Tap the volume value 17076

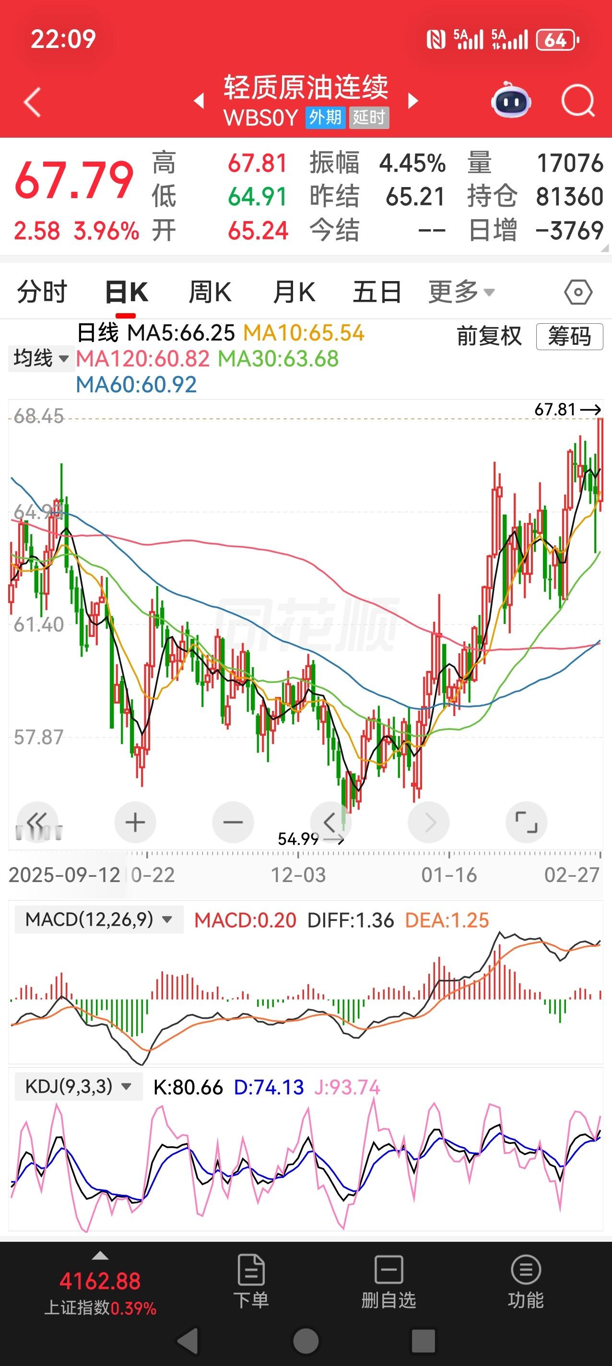[570, 164]
